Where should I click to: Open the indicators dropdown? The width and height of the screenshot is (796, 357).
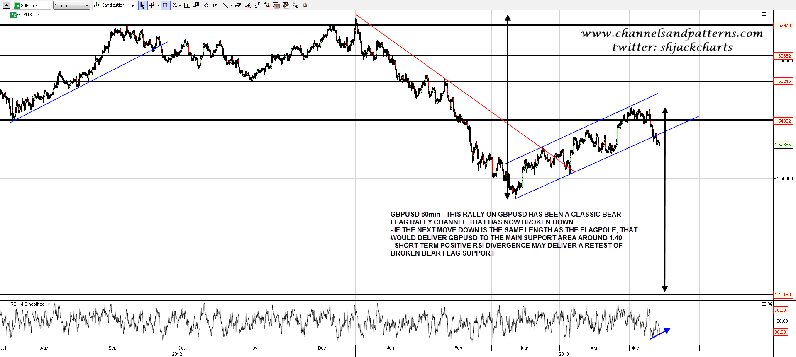click(x=177, y=5)
